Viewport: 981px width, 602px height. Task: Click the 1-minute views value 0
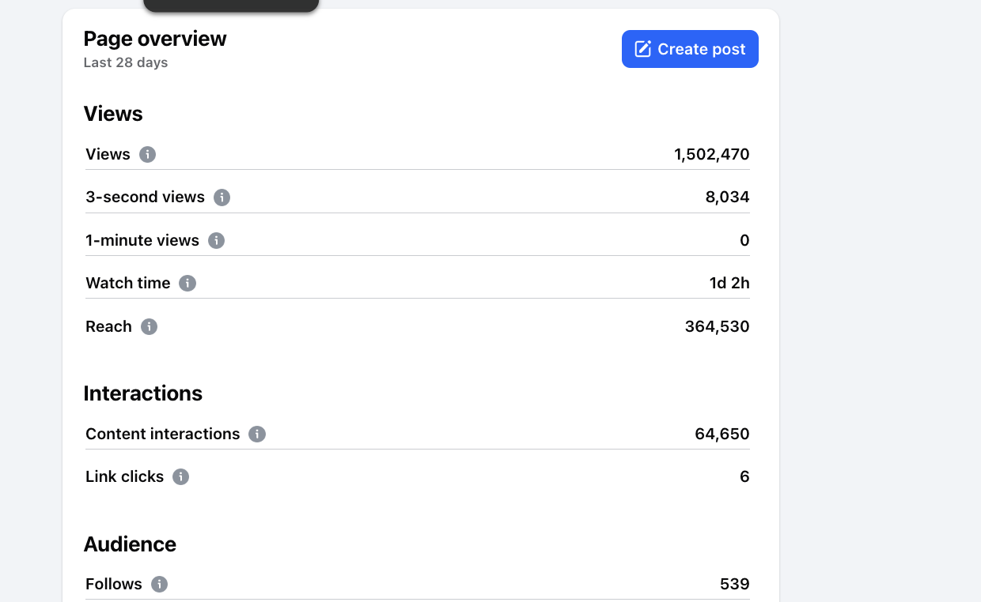click(x=744, y=240)
